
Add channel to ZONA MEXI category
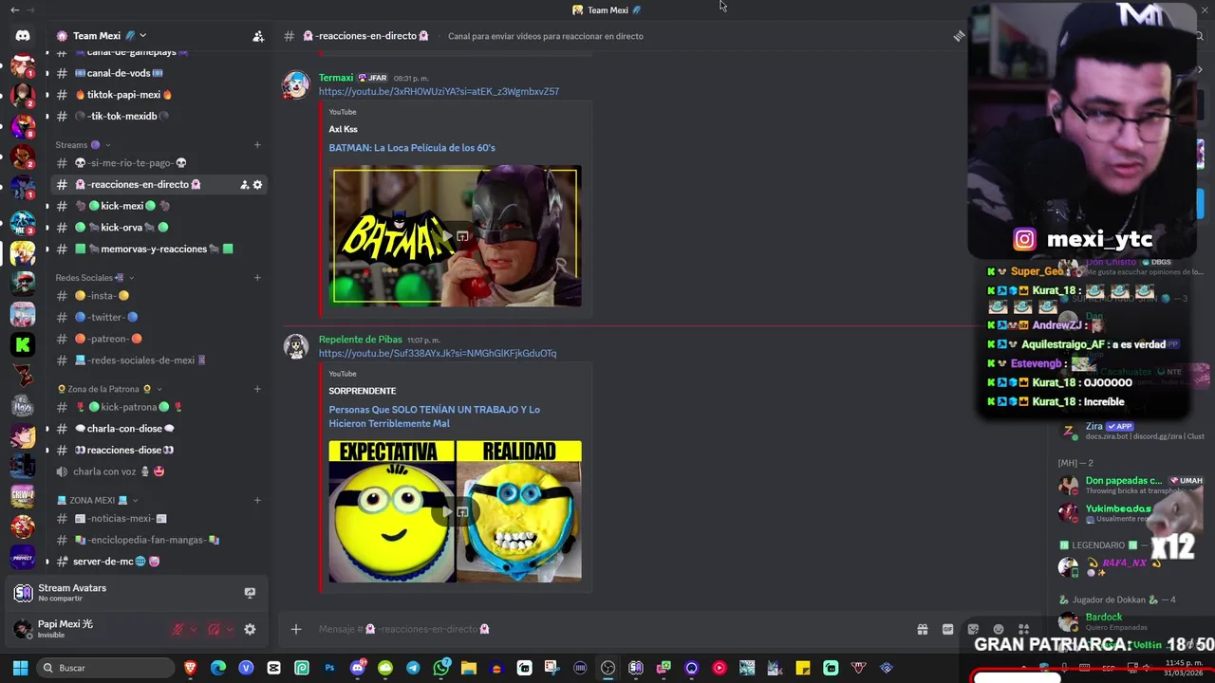[x=257, y=500]
